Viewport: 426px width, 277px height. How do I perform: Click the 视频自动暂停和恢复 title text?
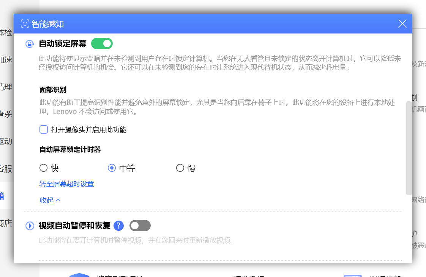(x=74, y=226)
